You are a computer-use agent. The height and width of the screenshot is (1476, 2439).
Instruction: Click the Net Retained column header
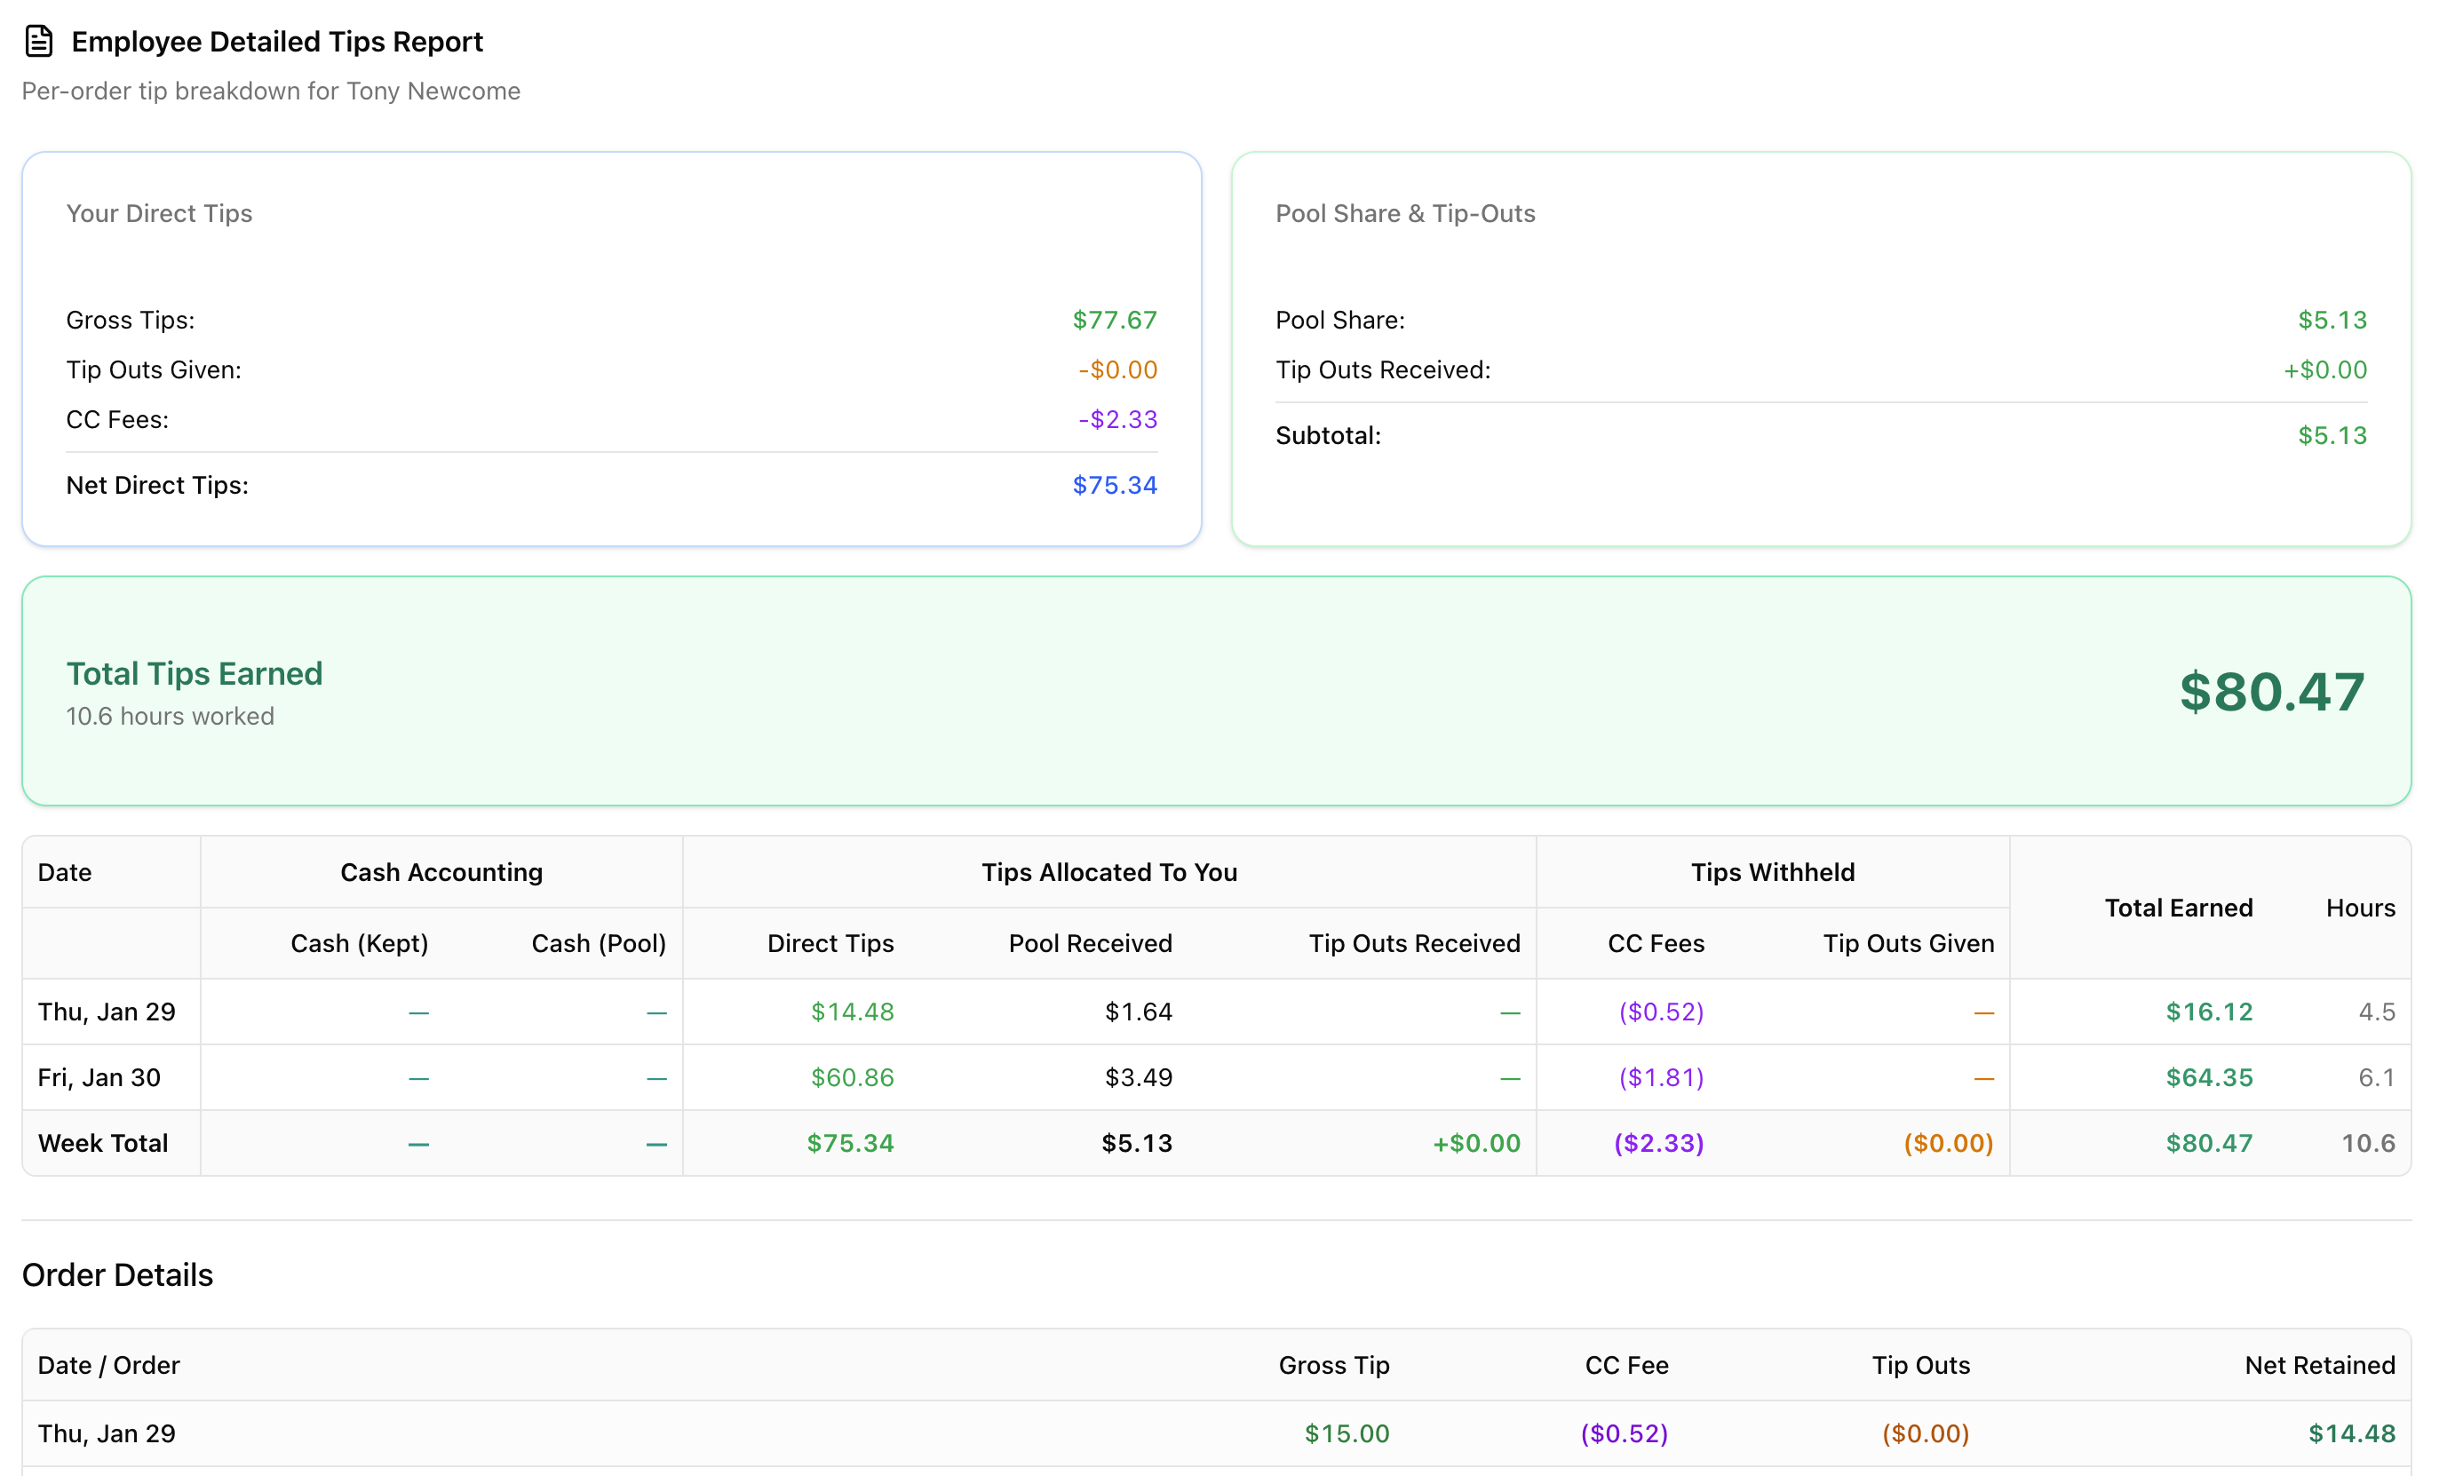pos(2318,1365)
